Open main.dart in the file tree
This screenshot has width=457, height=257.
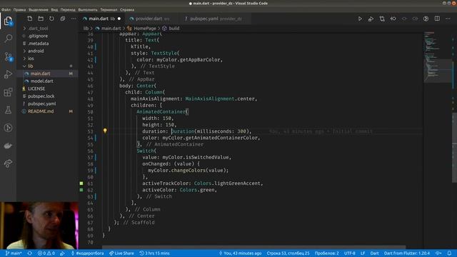tap(40, 74)
